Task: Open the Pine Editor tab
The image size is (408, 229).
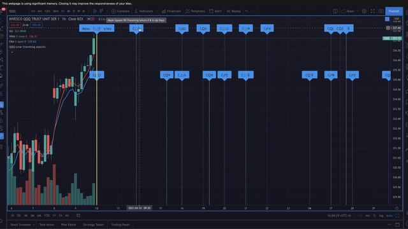Action: [68, 225]
